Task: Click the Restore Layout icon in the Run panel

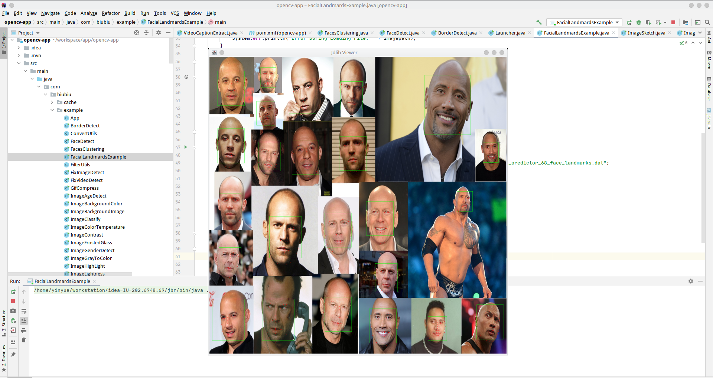Action: point(13,342)
